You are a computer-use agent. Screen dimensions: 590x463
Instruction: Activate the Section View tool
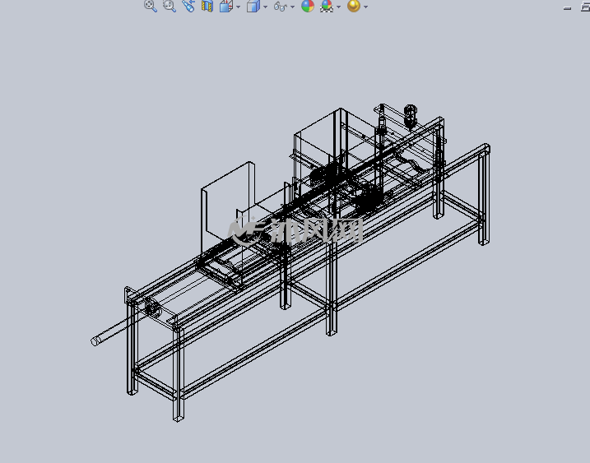[x=207, y=6]
